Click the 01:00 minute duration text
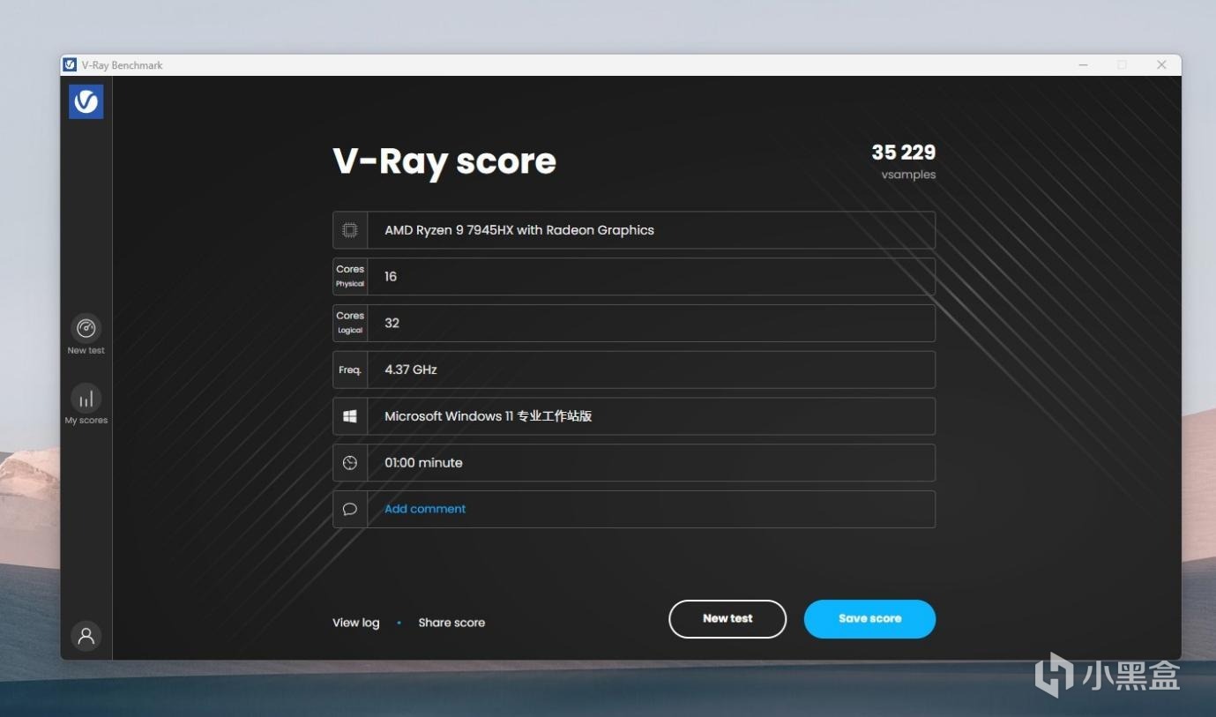This screenshot has height=717, width=1216. pos(423,463)
